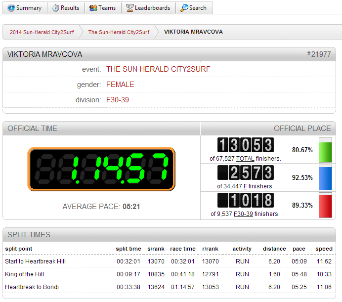Click the red 89.33% percentile bar

coord(325,205)
